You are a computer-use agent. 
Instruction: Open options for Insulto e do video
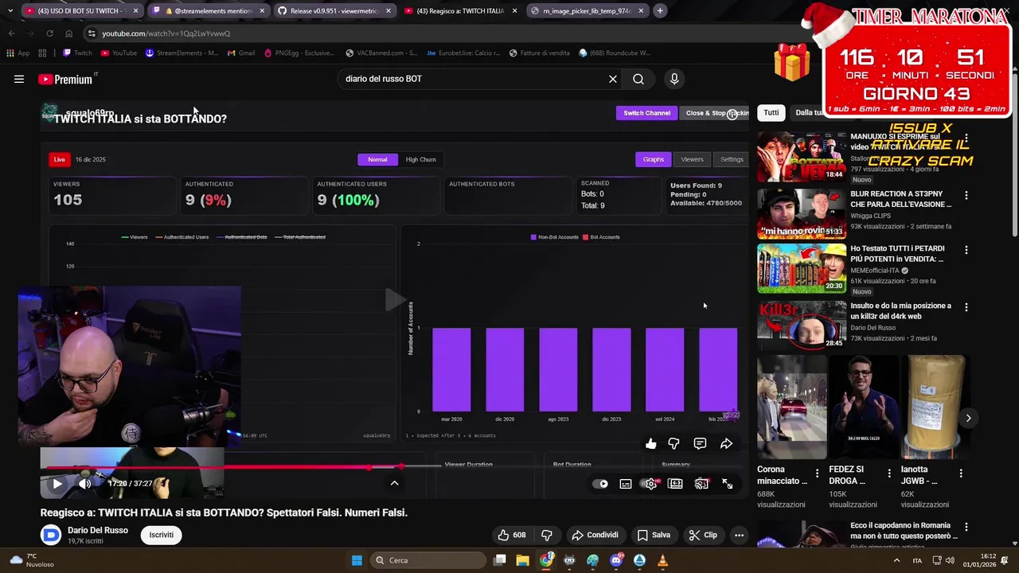(966, 307)
